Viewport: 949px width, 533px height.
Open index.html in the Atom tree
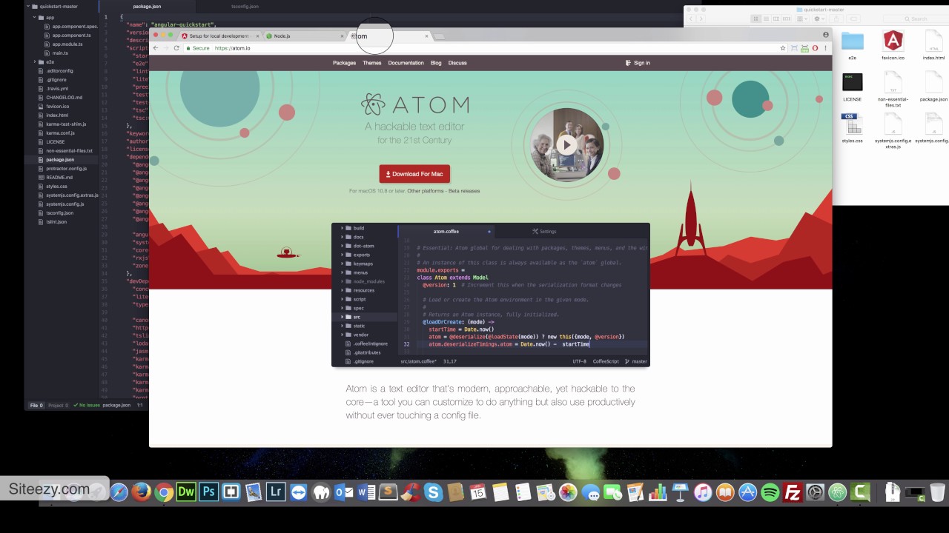[x=53, y=115]
